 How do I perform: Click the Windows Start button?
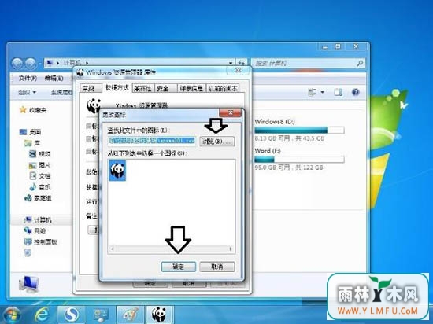12,315
